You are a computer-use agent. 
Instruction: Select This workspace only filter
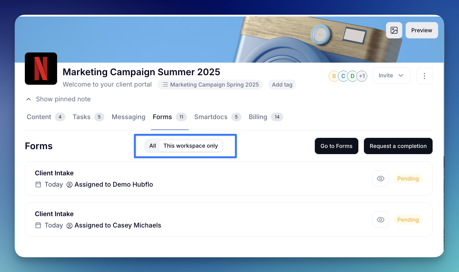click(191, 146)
